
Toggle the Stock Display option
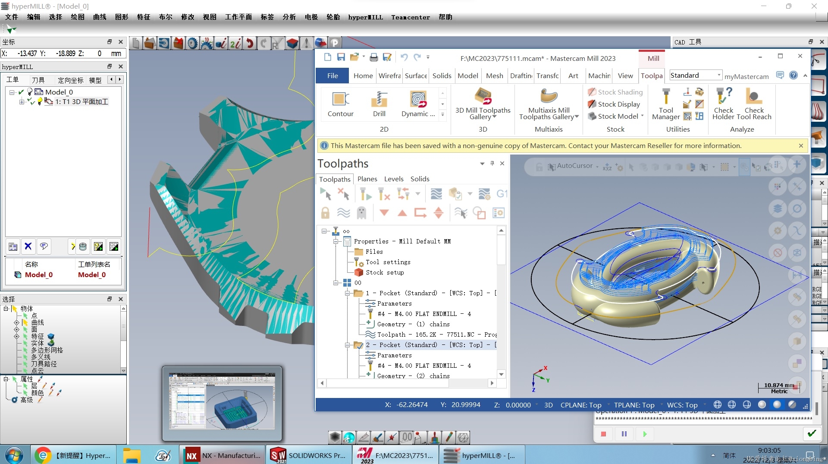614,104
